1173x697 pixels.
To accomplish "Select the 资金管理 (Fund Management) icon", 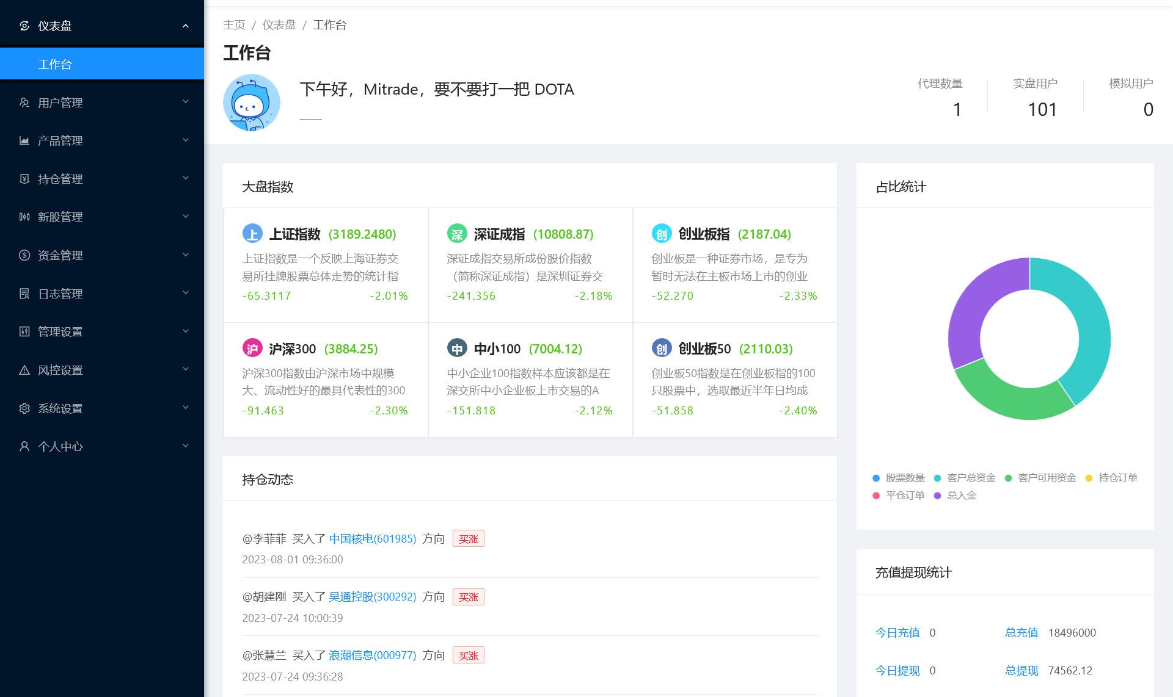I will click(x=24, y=255).
